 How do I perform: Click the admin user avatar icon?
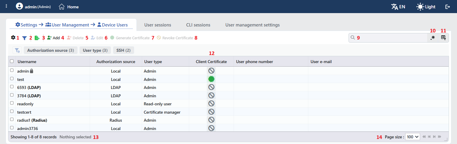coord(19,6)
